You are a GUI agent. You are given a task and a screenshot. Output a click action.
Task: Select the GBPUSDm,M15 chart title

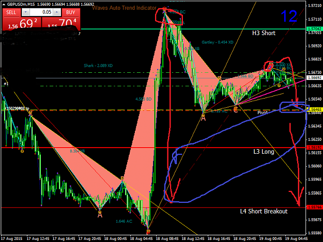[x=21, y=4]
